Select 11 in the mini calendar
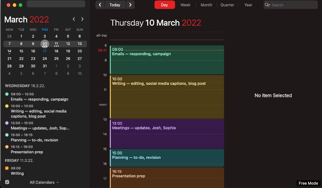 (56, 44)
